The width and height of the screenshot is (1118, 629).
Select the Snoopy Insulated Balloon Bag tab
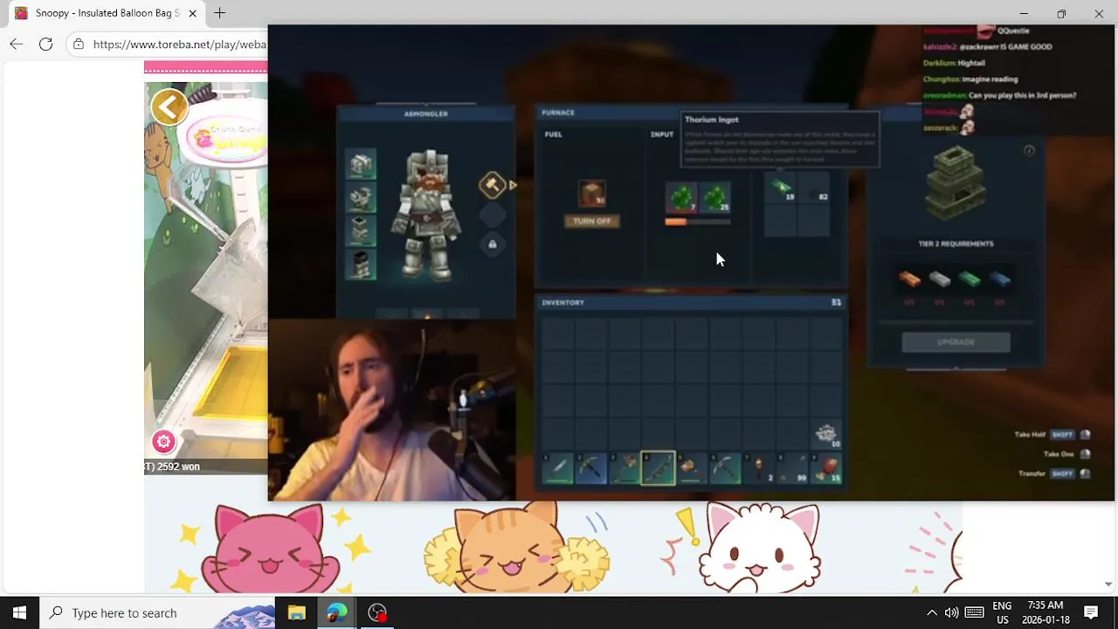[x=105, y=13]
